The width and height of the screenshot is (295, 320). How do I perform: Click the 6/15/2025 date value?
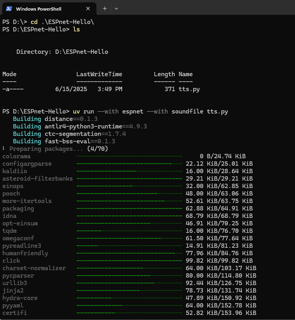(x=71, y=89)
